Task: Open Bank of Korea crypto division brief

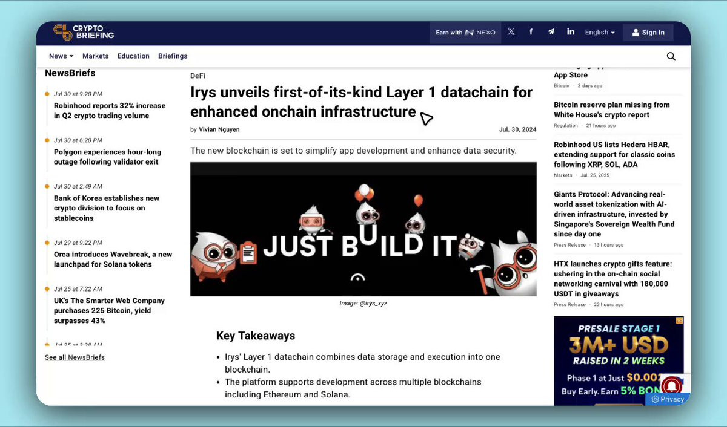Action: (x=107, y=208)
